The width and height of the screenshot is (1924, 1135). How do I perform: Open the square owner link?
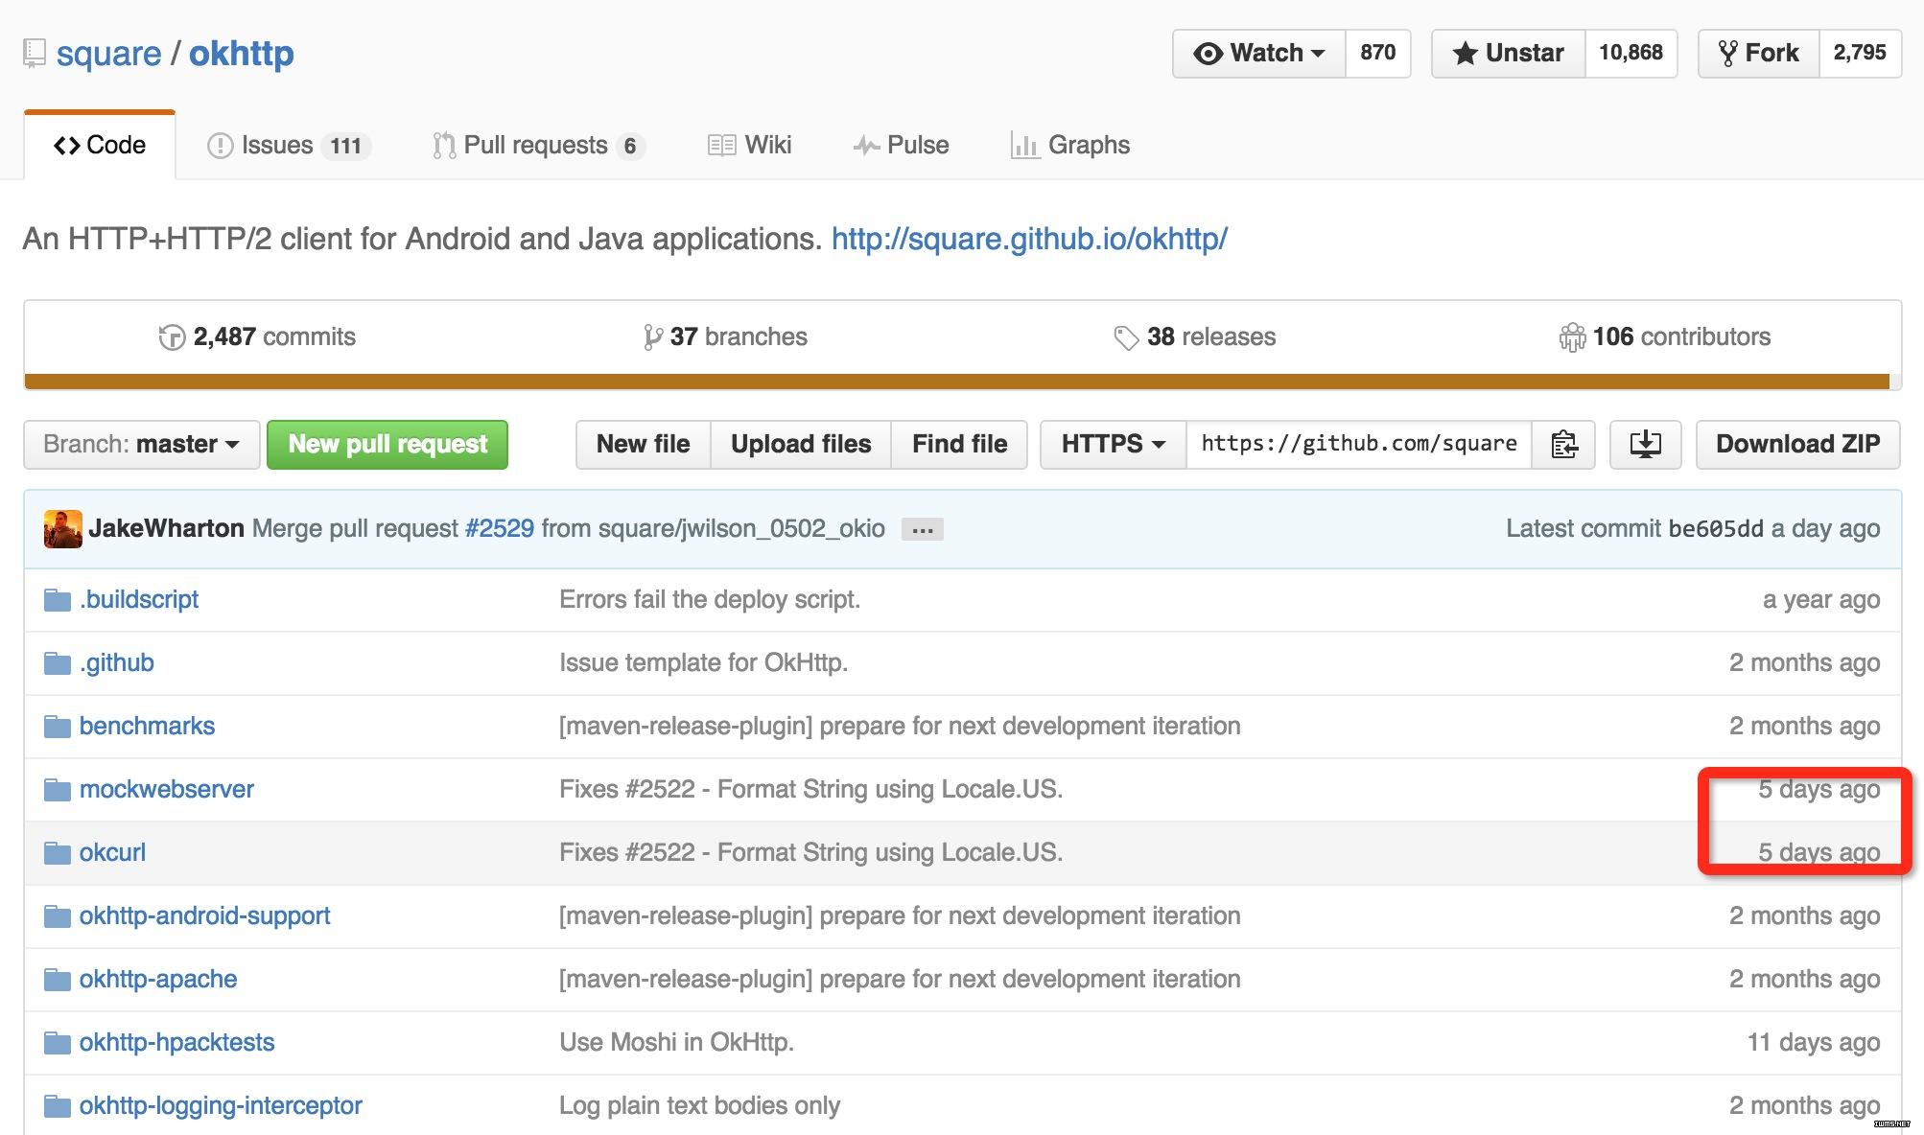click(x=109, y=54)
